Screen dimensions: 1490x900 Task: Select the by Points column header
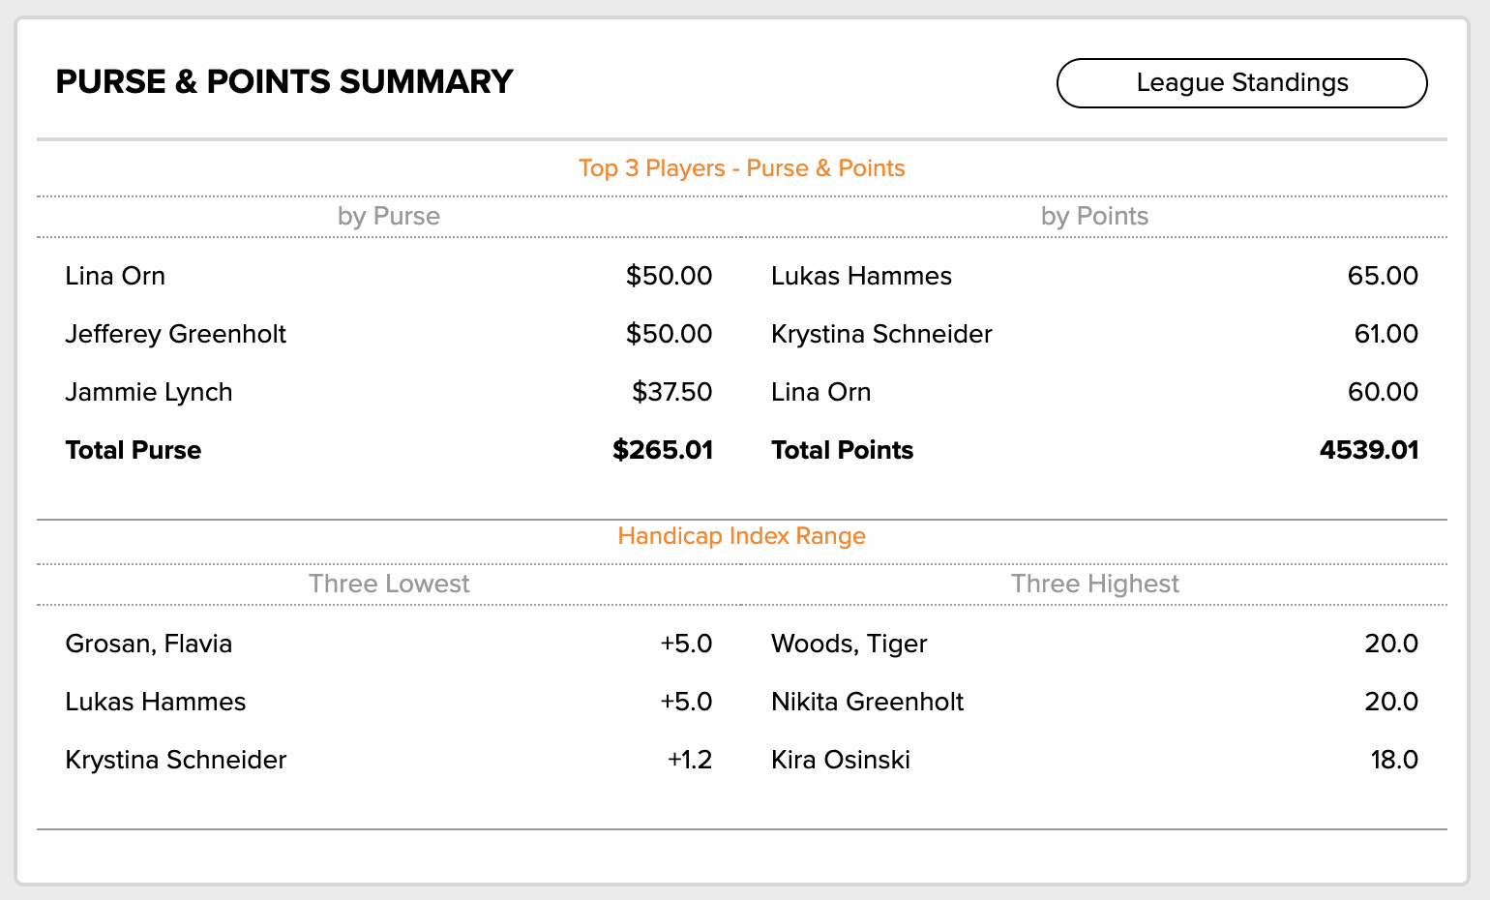(1095, 216)
